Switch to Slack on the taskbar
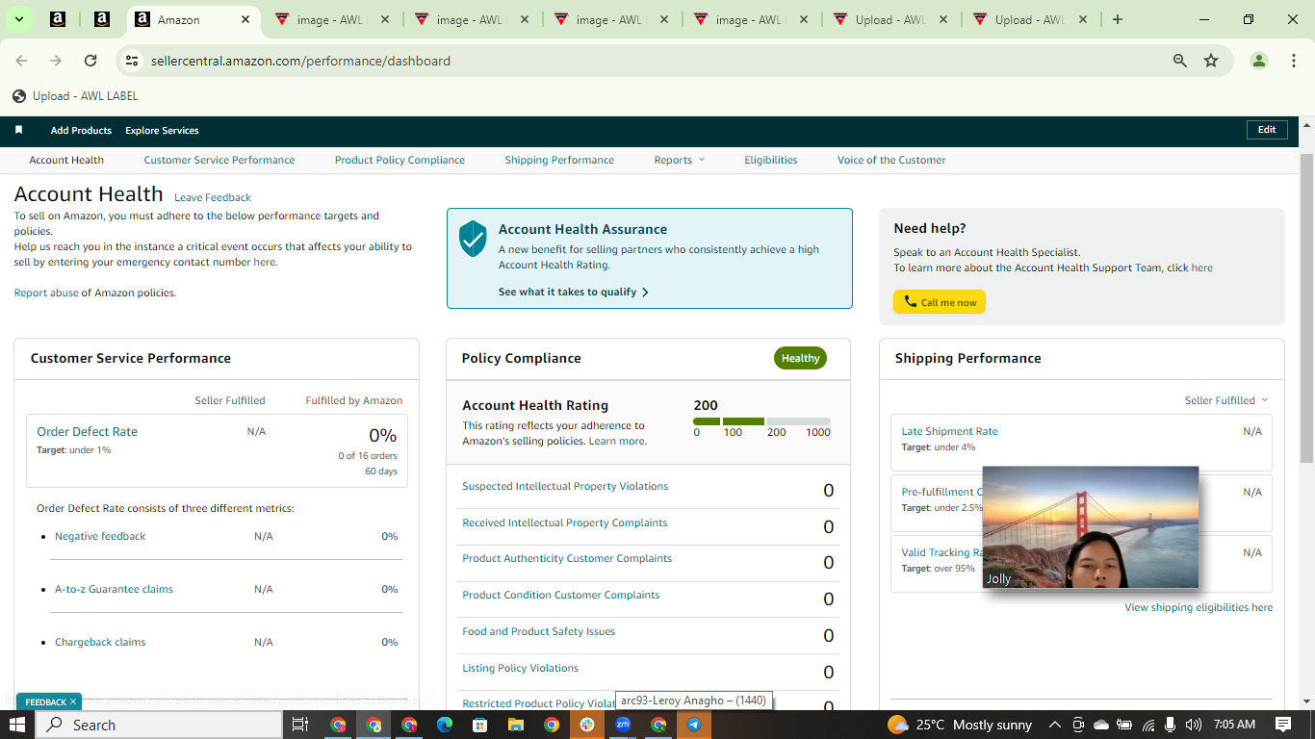This screenshot has width=1315, height=739. (587, 725)
